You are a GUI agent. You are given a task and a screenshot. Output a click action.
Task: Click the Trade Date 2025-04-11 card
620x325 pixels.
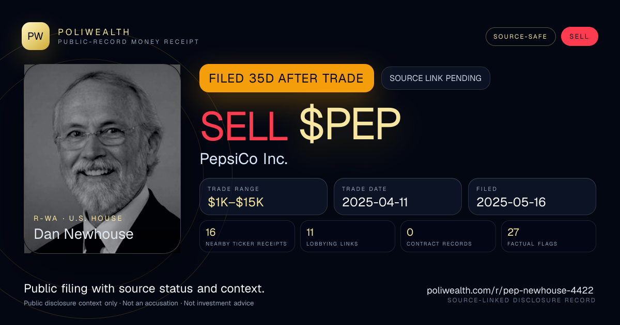coord(398,197)
